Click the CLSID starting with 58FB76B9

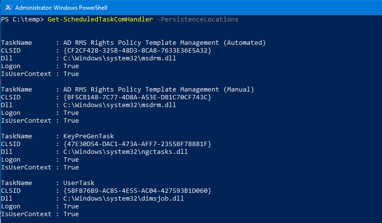tap(137, 191)
